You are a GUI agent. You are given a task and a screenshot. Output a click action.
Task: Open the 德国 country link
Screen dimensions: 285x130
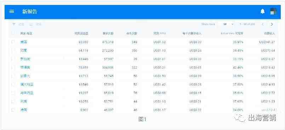[23, 110]
